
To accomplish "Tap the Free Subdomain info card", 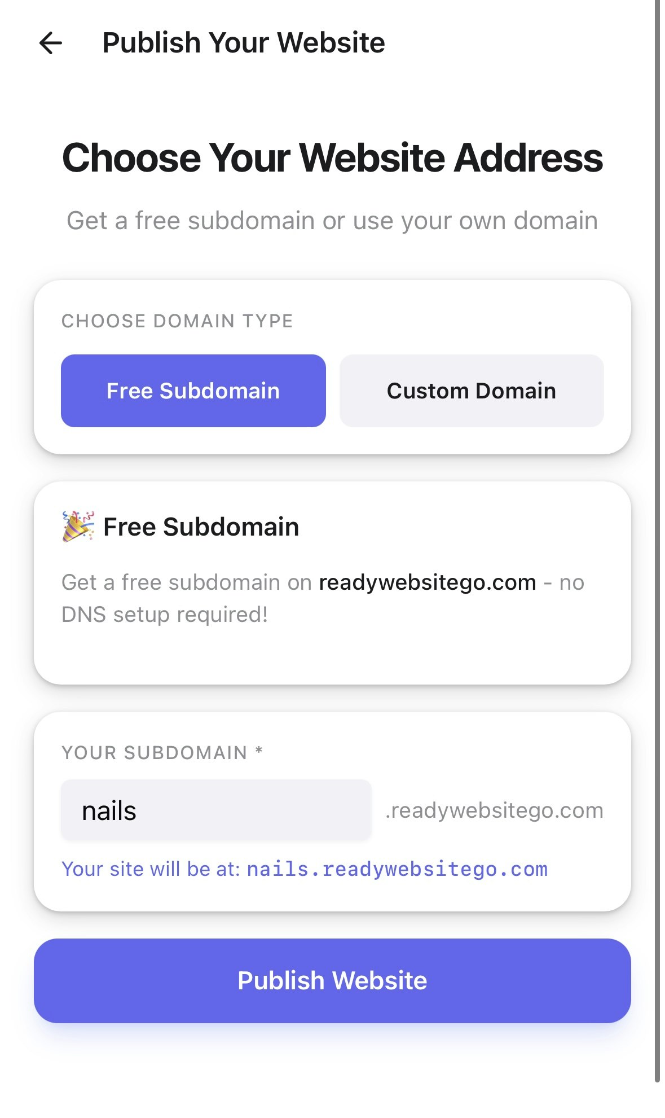I will (333, 581).
